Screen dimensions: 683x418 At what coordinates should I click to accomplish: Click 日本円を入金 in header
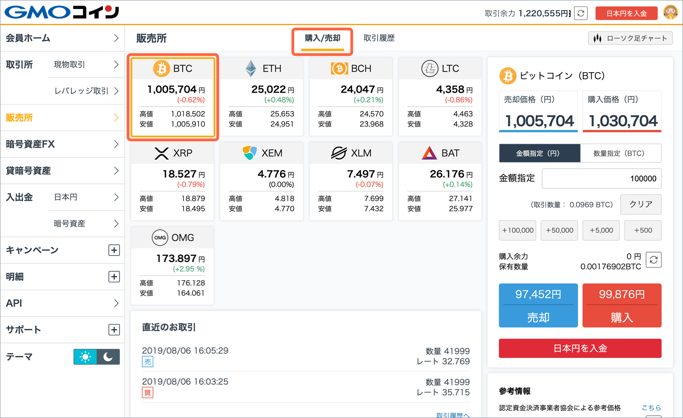point(627,13)
